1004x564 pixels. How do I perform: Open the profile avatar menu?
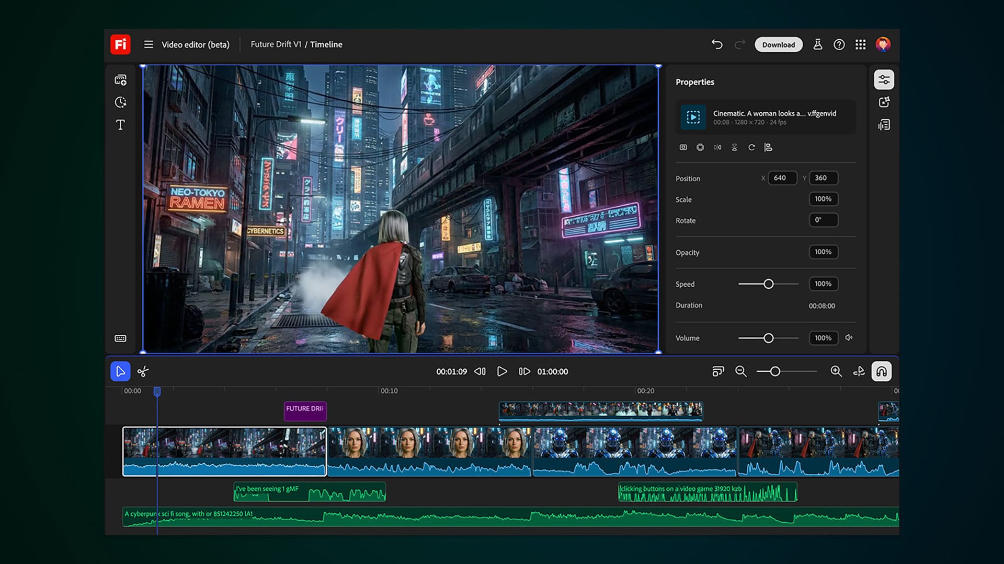[884, 44]
